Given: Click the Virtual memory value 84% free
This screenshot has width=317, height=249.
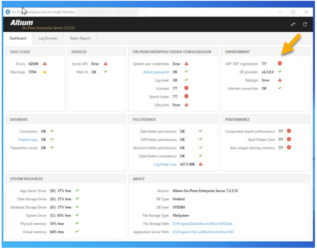Looking at the screenshot, I should pyautogui.click(x=57, y=232).
